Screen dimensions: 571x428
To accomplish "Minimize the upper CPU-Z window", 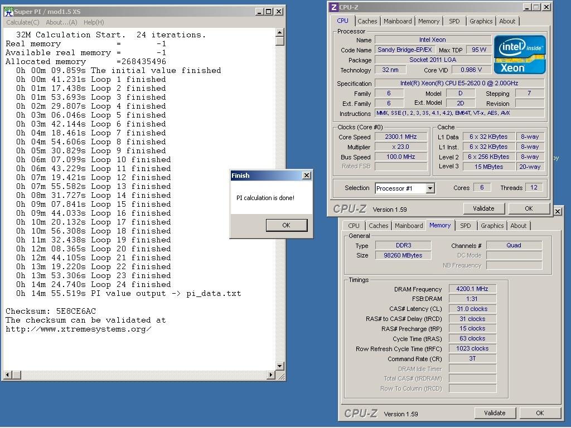I will (x=527, y=7).
